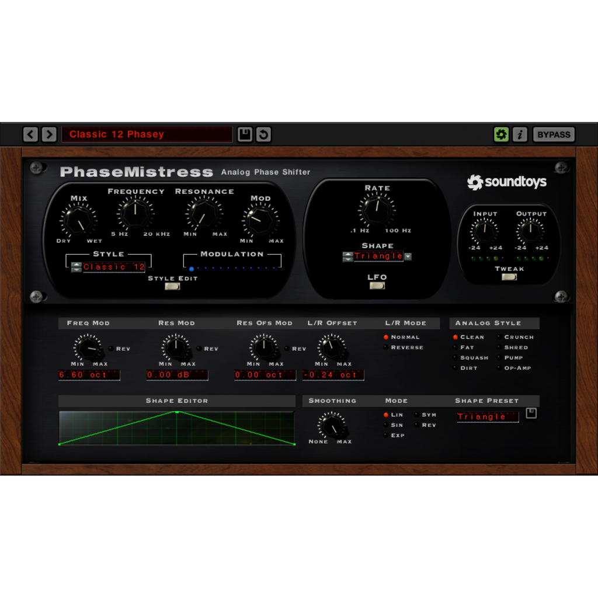
Task: Open the info 'i' icon
Action: [520, 134]
